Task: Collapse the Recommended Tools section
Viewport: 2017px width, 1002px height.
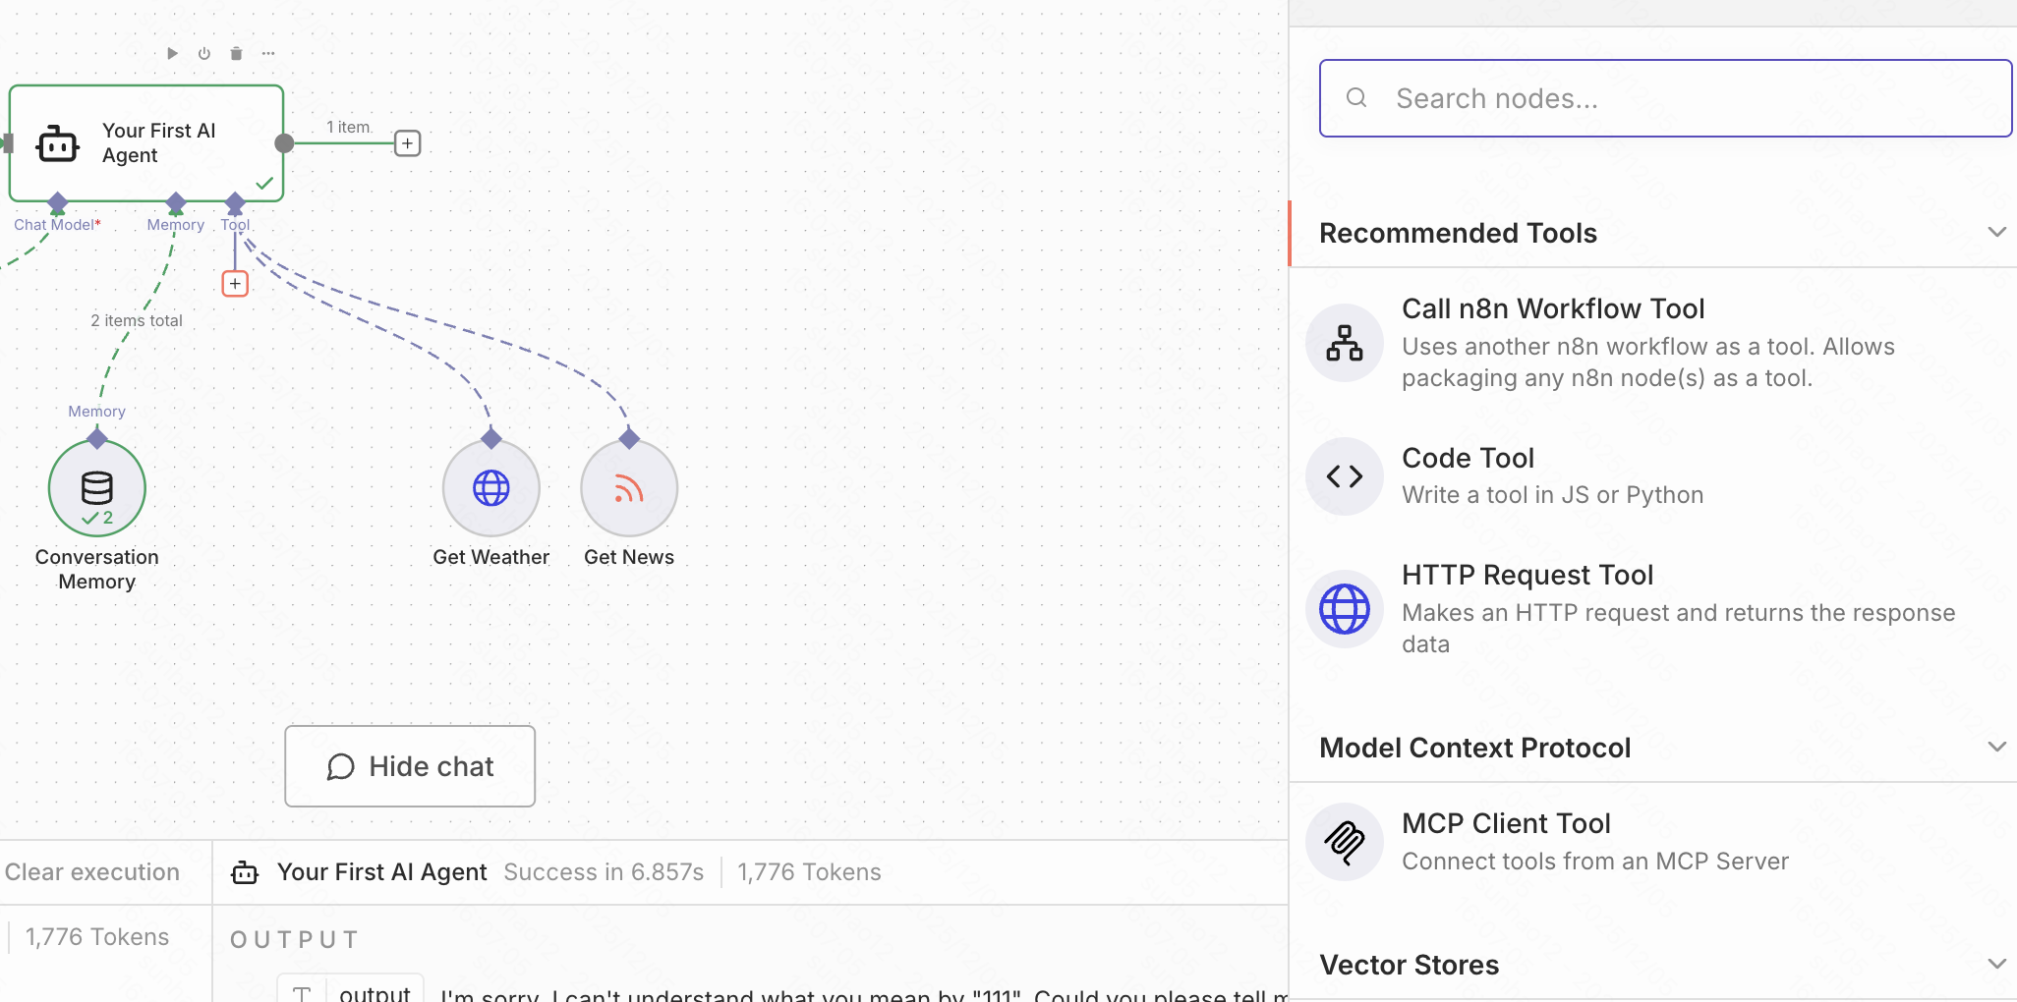Action: click(1996, 233)
